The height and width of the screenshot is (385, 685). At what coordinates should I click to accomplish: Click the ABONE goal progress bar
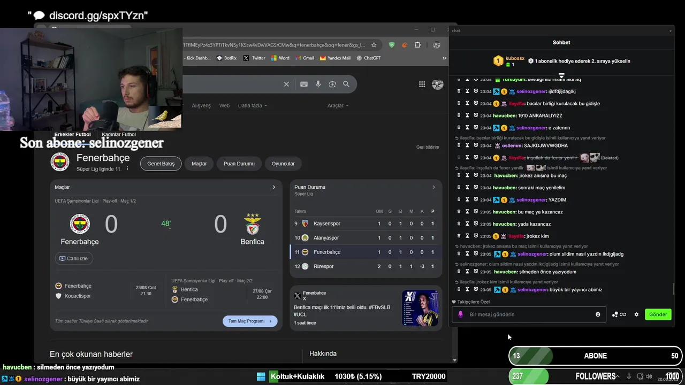point(595,356)
